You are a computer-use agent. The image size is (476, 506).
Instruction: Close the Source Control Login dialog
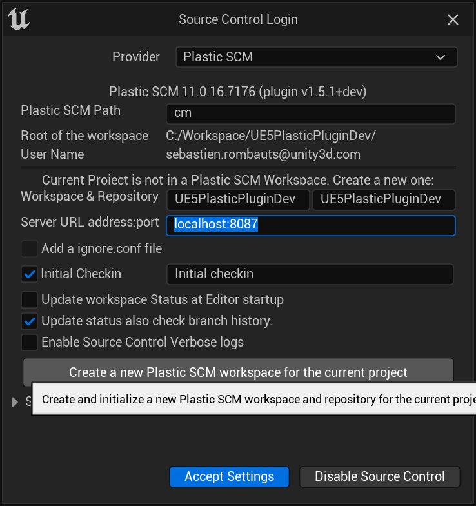(x=453, y=20)
